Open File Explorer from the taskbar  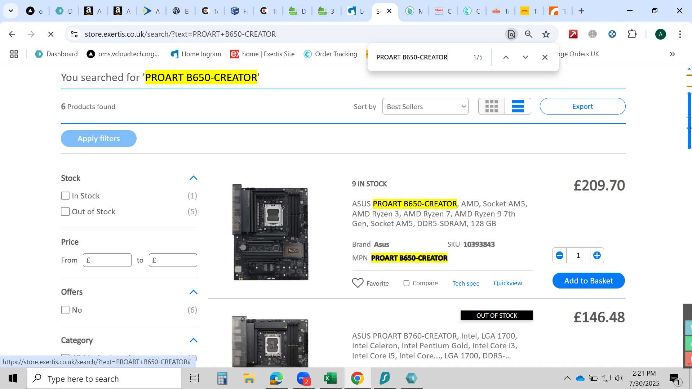249,379
